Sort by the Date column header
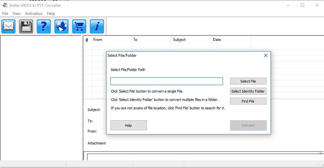 231,40
